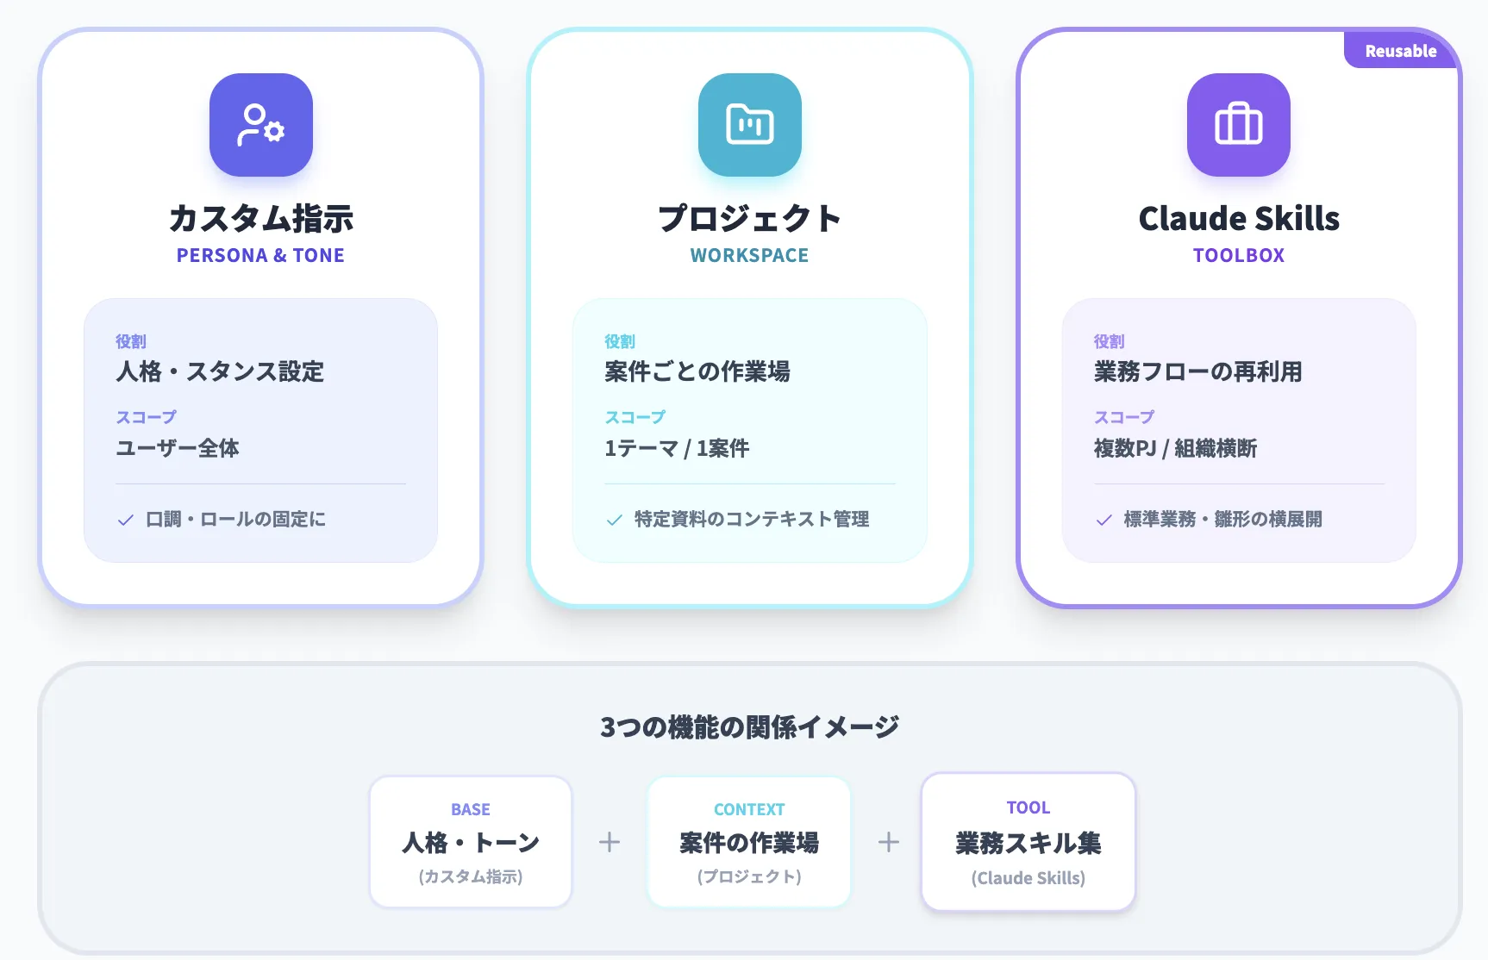The height and width of the screenshot is (960, 1488).
Task: Open the WORKSPACE tab
Action: click(749, 255)
